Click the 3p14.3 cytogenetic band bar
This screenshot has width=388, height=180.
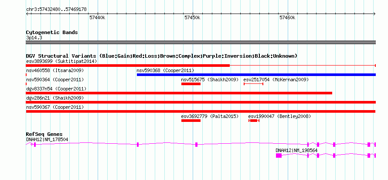(x=201, y=42)
